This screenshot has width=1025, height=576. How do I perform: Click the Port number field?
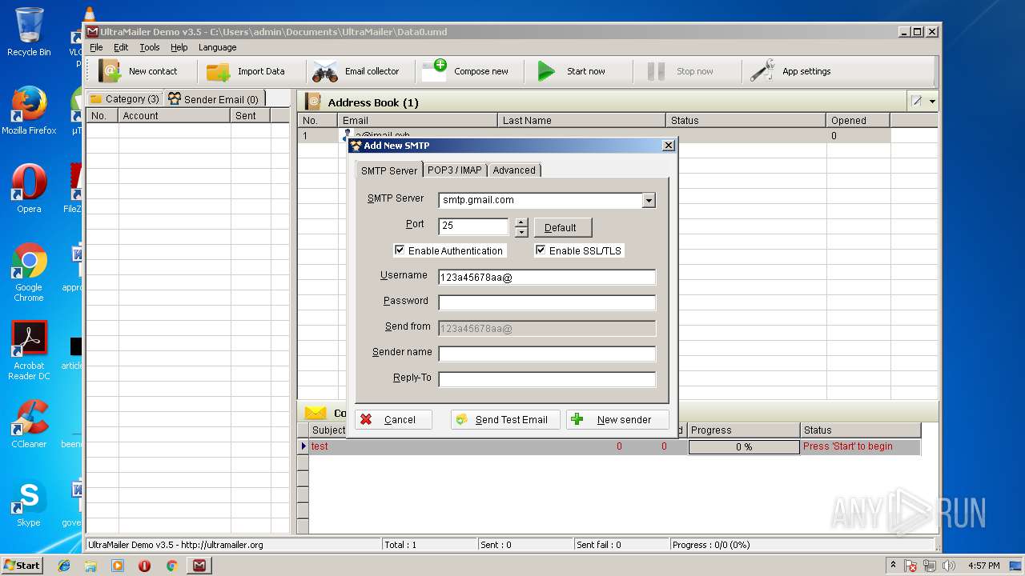[473, 226]
